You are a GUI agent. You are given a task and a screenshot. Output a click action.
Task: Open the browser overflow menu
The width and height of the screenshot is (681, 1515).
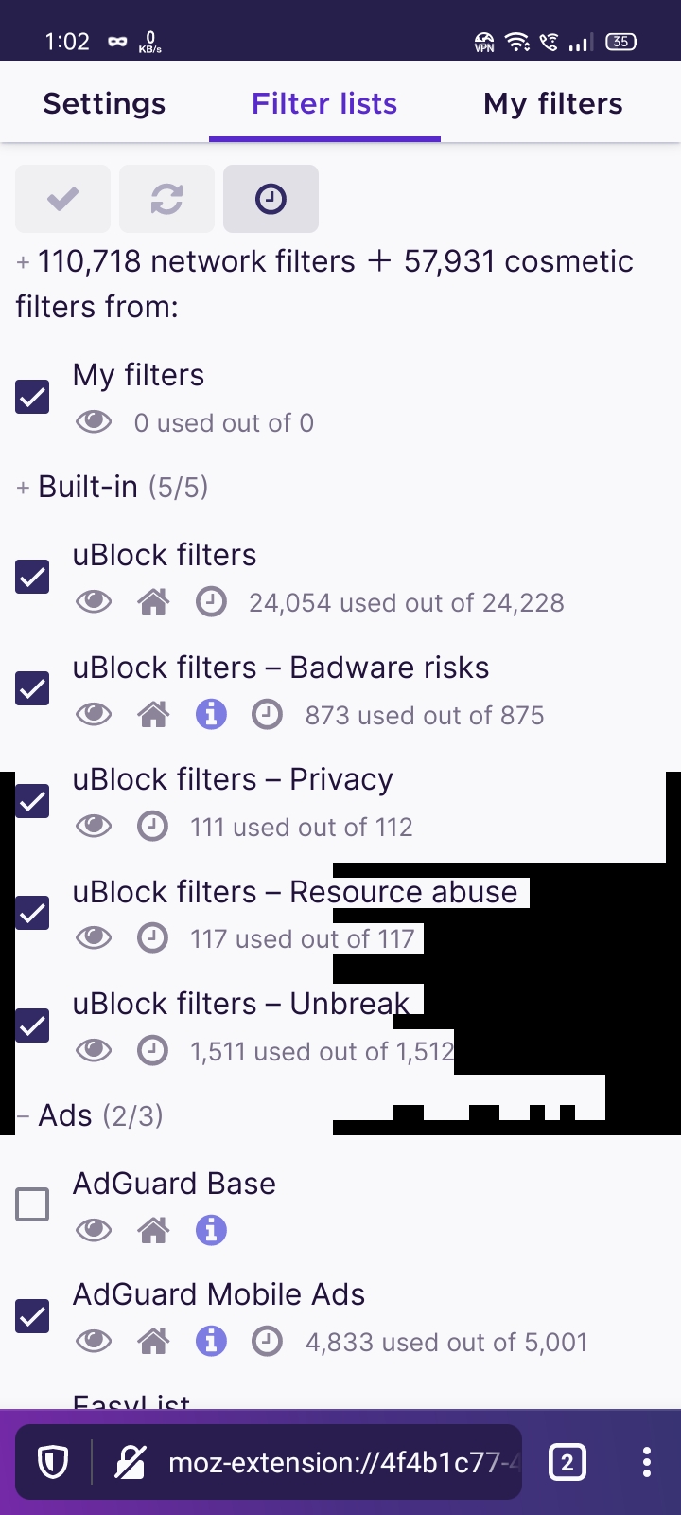pos(646,1462)
